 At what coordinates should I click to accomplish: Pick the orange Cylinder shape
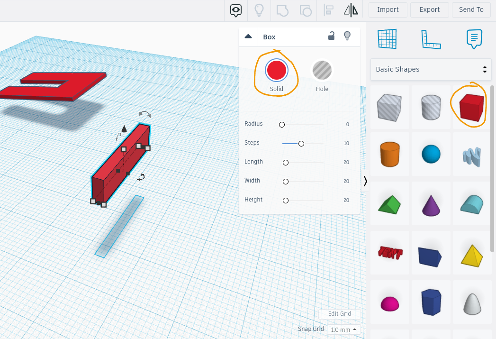click(390, 154)
